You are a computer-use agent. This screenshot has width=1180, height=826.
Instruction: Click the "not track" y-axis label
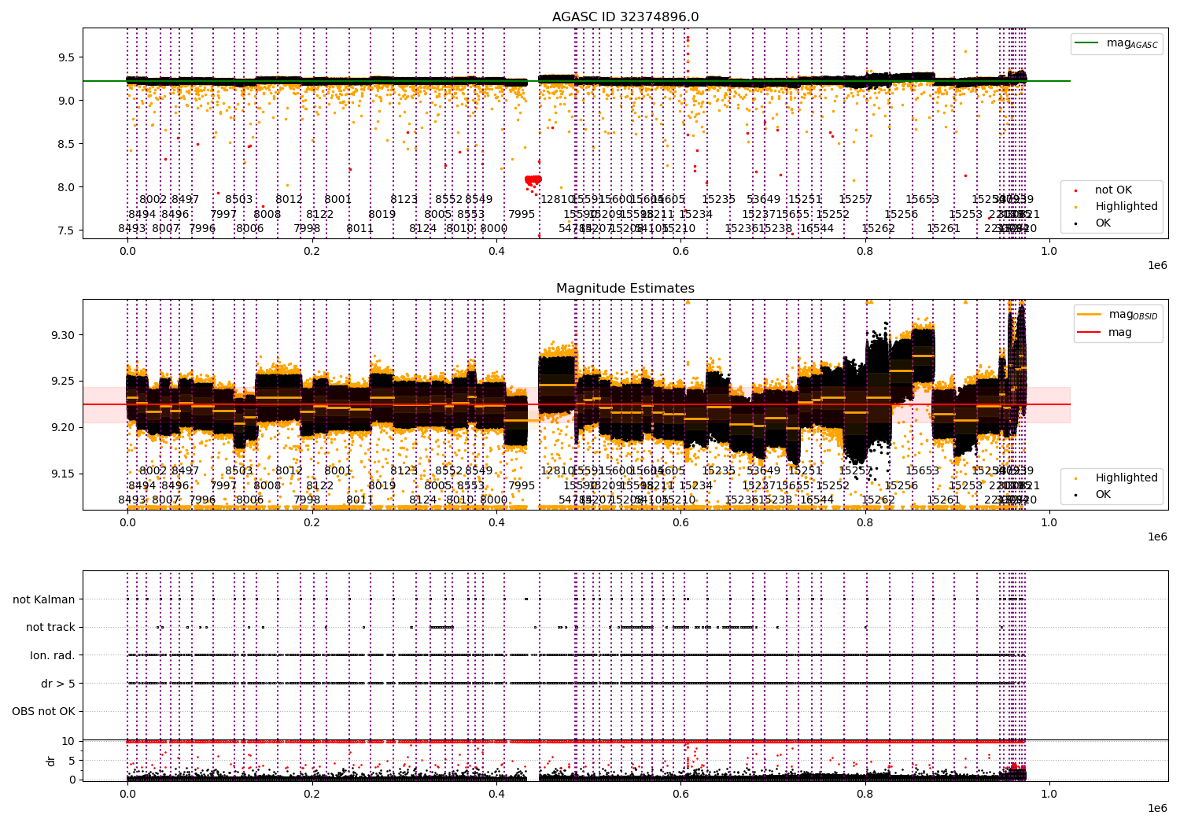pos(50,627)
